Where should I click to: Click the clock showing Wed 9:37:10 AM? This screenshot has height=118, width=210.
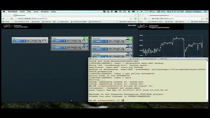click(x=175, y=12)
